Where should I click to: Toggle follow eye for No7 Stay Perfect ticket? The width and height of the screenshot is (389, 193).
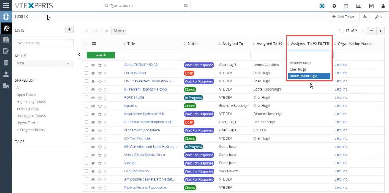(x=93, y=82)
